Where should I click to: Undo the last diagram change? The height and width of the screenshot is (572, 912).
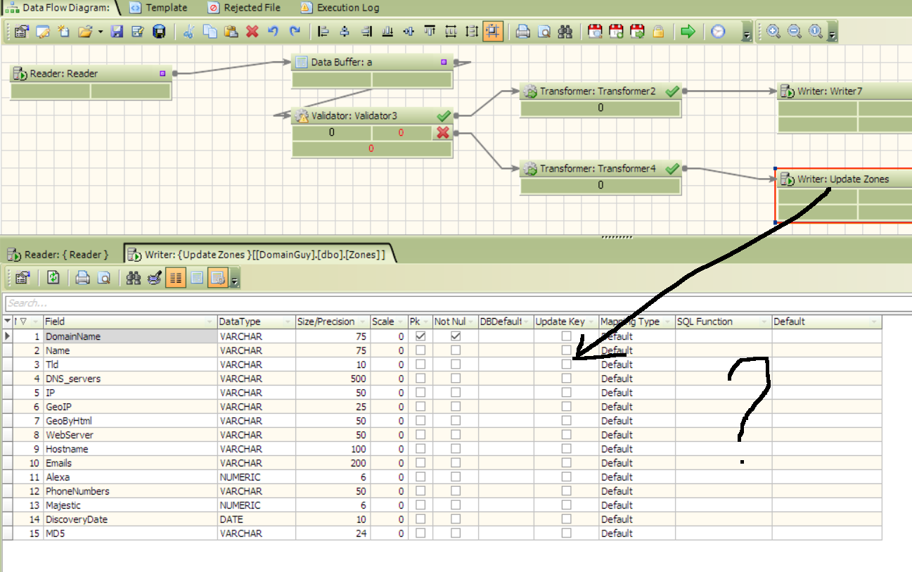[274, 32]
